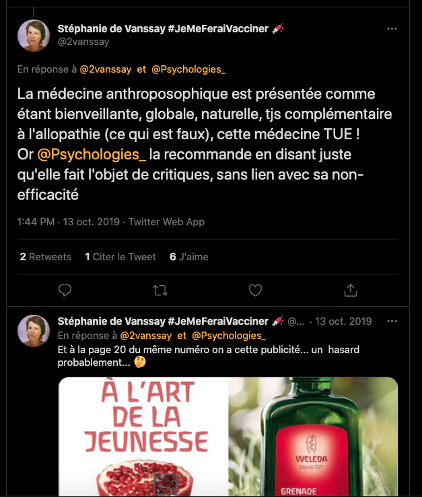Open more options on reply tweet
Screen dimensions: 422x497
point(392,321)
